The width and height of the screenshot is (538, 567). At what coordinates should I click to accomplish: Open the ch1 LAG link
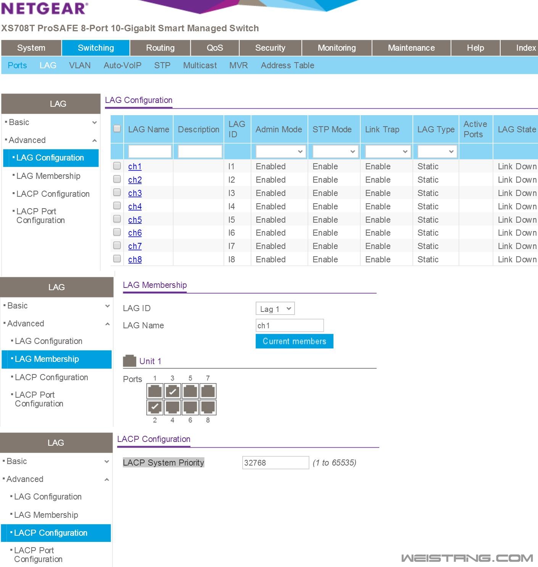135,167
